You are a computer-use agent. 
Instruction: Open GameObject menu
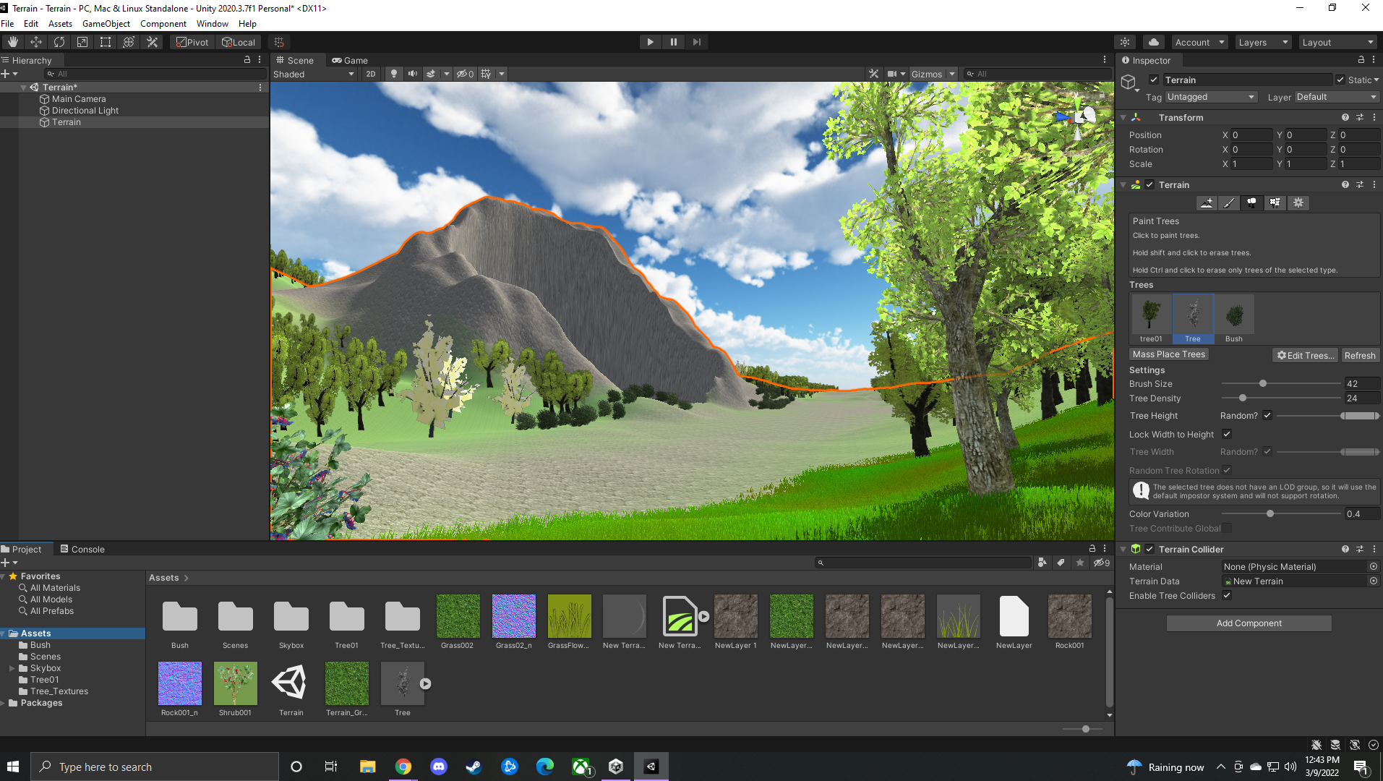pyautogui.click(x=106, y=24)
